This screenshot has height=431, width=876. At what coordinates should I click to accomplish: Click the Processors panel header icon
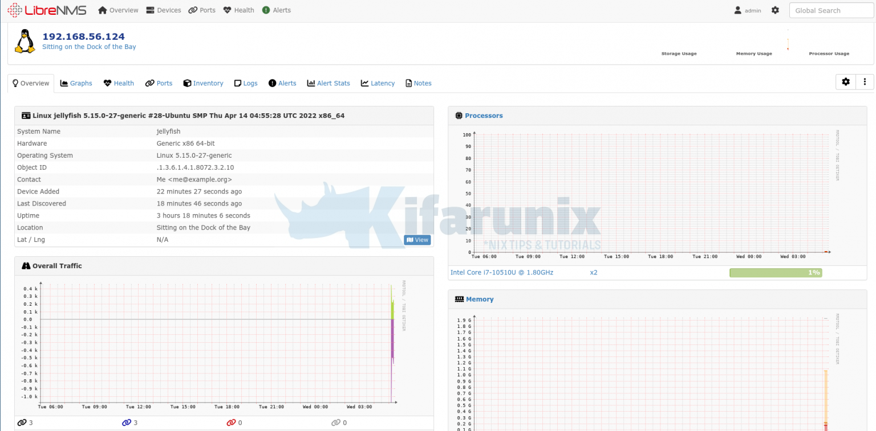pyautogui.click(x=459, y=115)
